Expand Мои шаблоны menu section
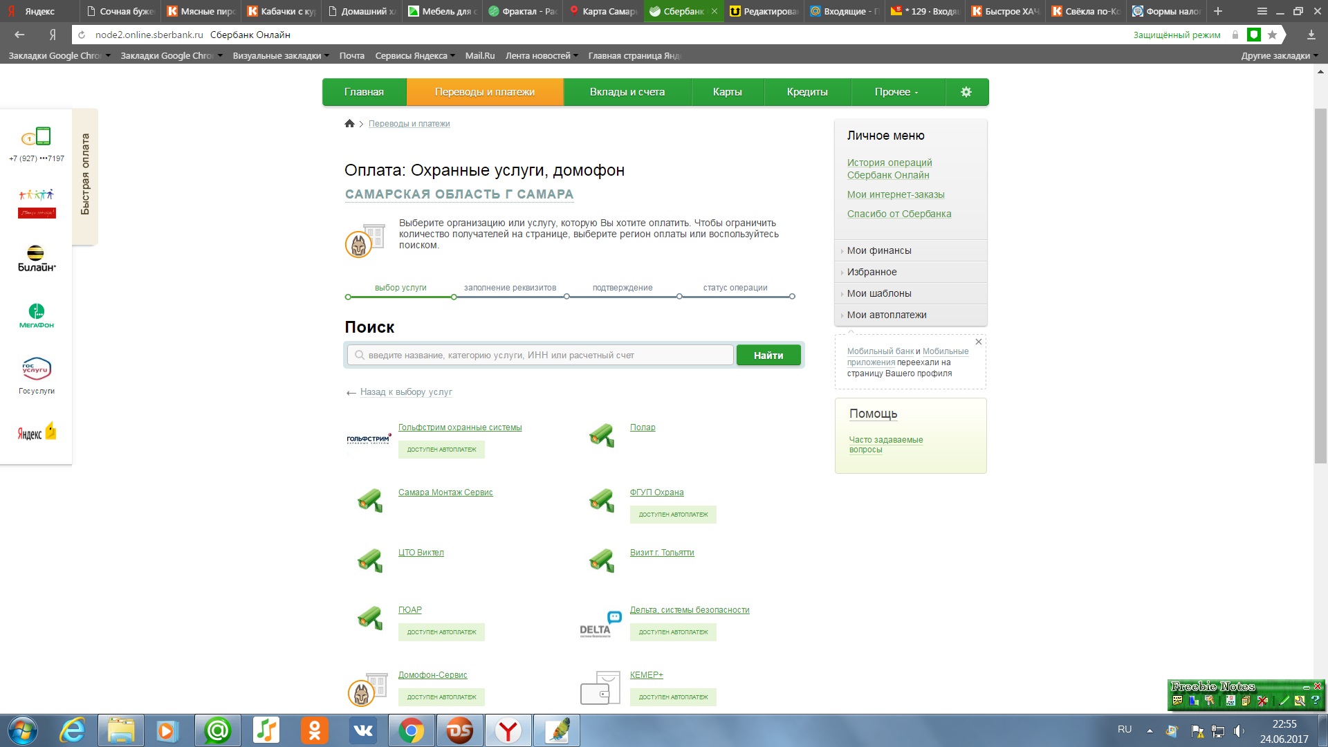Screen dimensions: 1328x747 click(x=878, y=293)
